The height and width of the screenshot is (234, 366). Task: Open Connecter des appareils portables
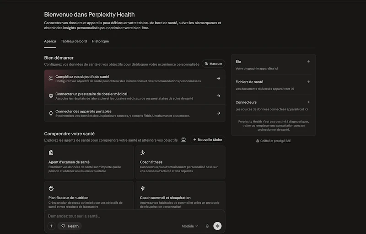pyautogui.click(x=135, y=113)
